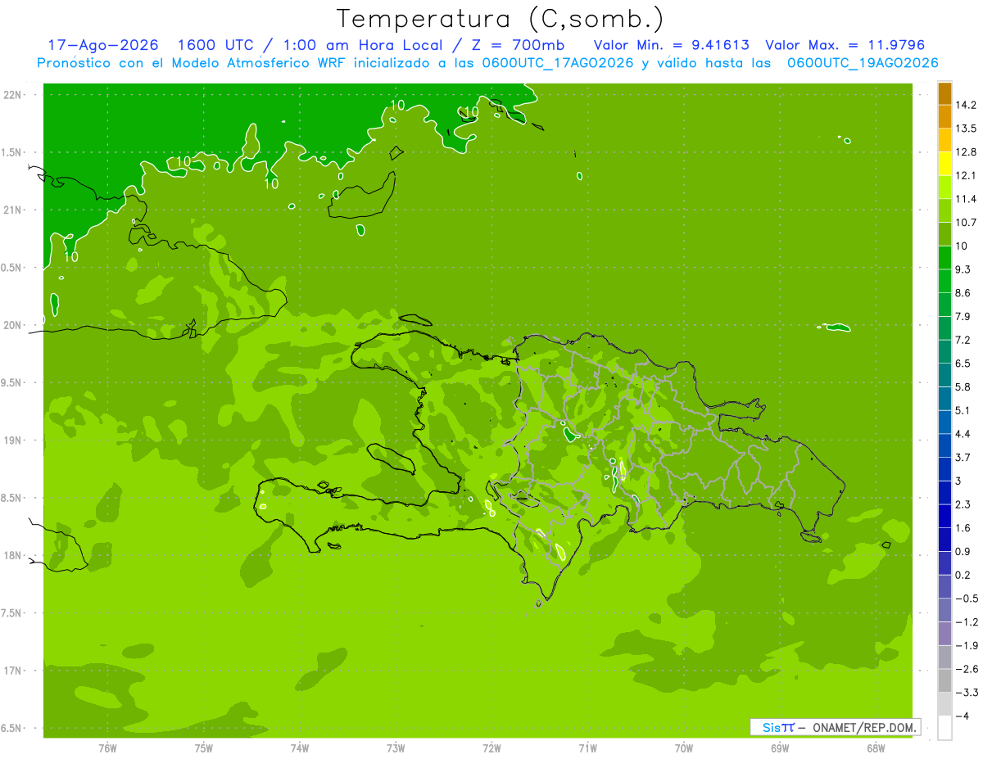Click the latitude axis label '20N'
983x759 pixels.
click(13, 325)
